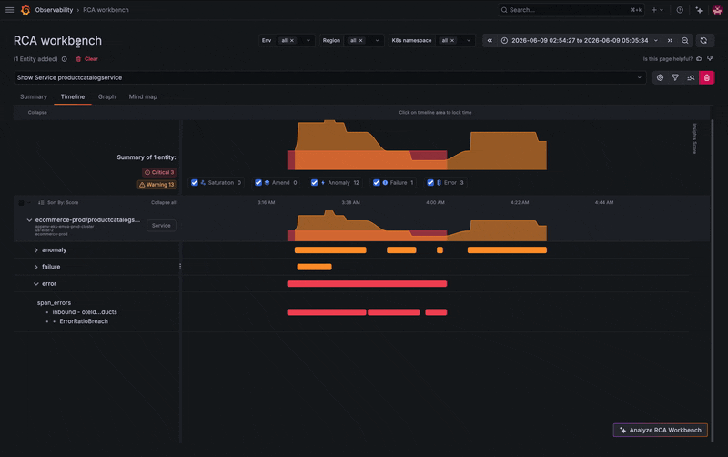Uncheck the Failure checkbox

(x=377, y=182)
